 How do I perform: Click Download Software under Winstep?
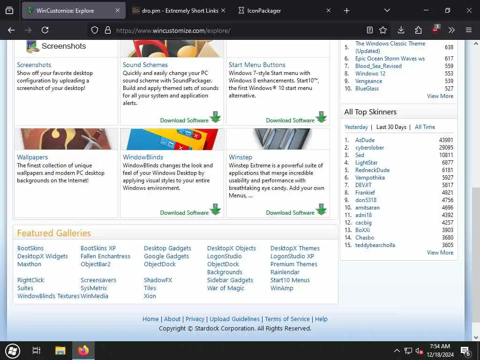pos(290,213)
